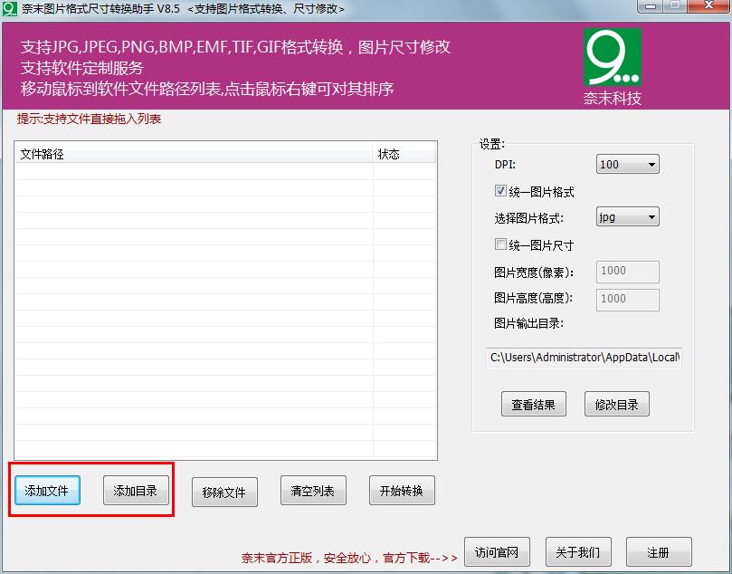
Task: Open the DPI dropdown
Action: [x=628, y=164]
